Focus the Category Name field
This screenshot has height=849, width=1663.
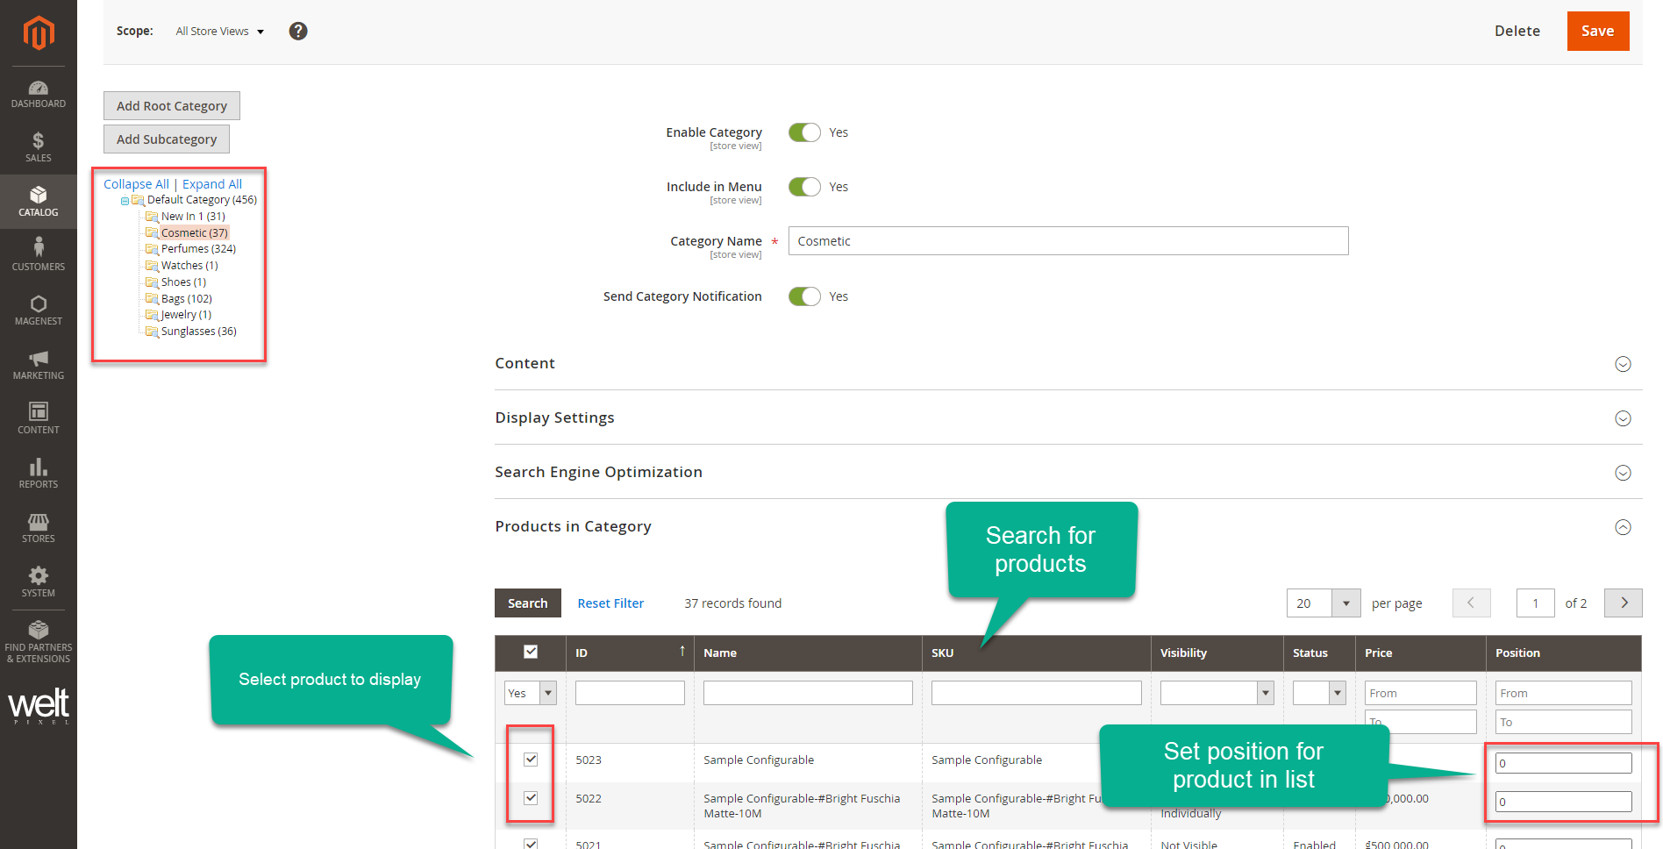(1068, 241)
